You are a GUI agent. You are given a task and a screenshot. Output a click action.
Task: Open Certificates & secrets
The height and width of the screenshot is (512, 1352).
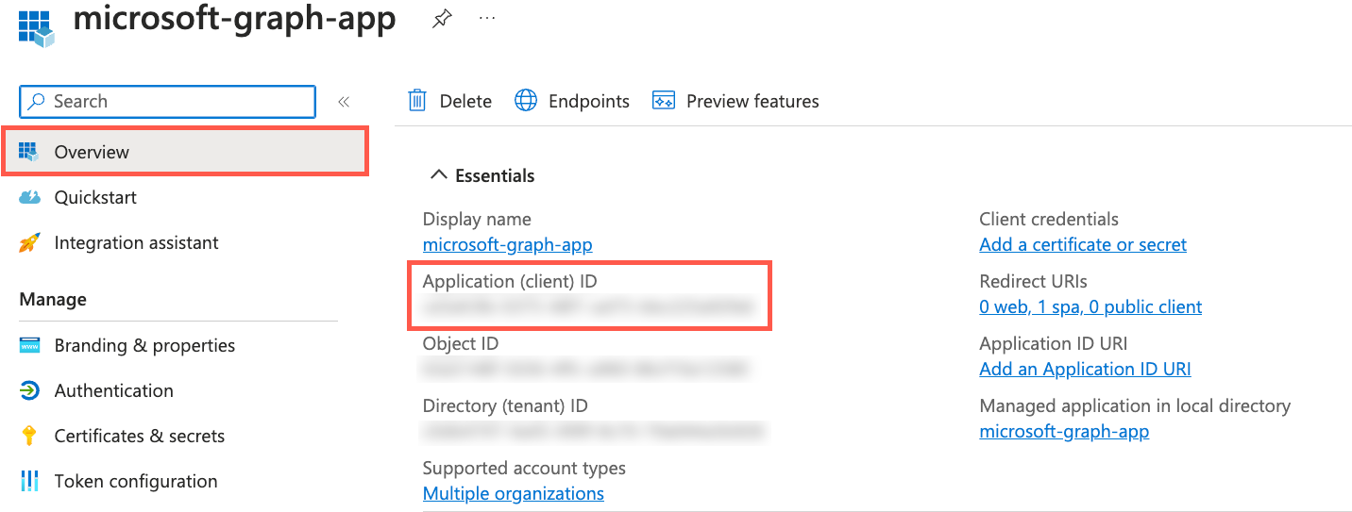point(139,436)
